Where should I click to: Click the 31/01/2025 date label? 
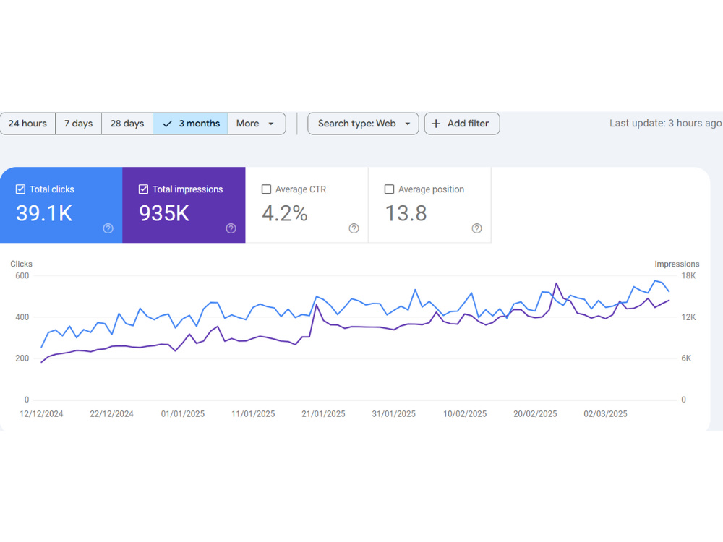click(x=394, y=414)
